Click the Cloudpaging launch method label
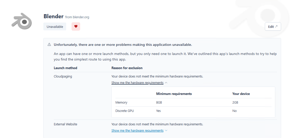Image resolution: width=292 pixels, height=138 pixels. point(63,76)
